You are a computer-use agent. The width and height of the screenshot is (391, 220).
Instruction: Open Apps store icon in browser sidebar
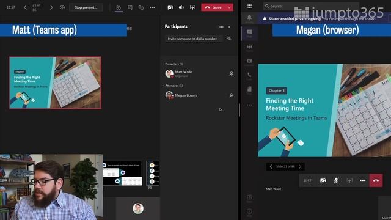(249, 198)
